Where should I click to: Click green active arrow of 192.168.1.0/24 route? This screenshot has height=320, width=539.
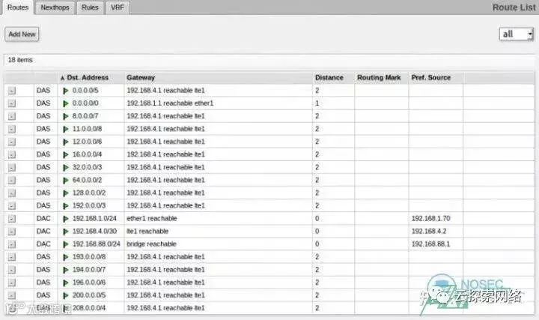coord(66,219)
